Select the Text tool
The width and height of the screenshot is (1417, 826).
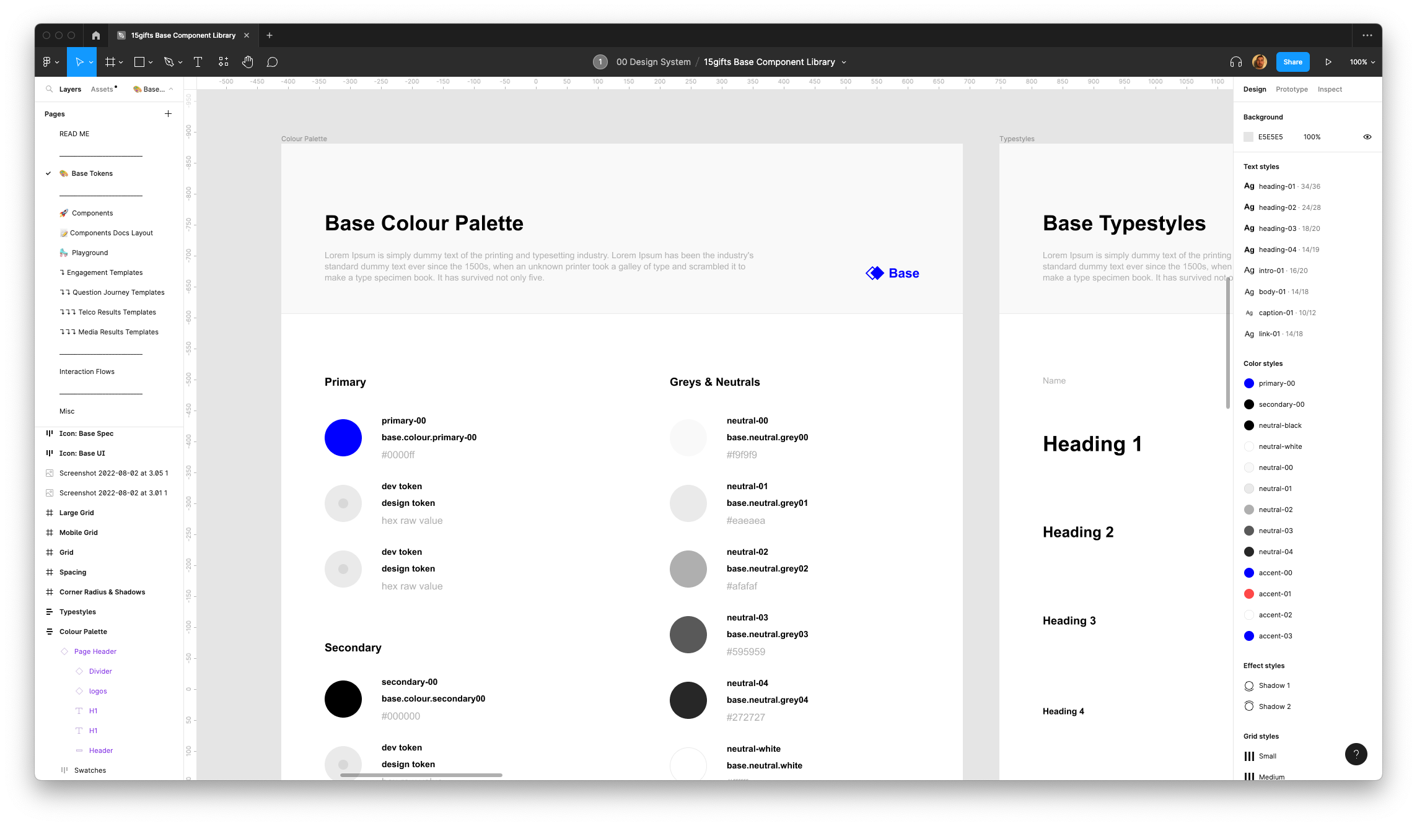pyautogui.click(x=198, y=62)
